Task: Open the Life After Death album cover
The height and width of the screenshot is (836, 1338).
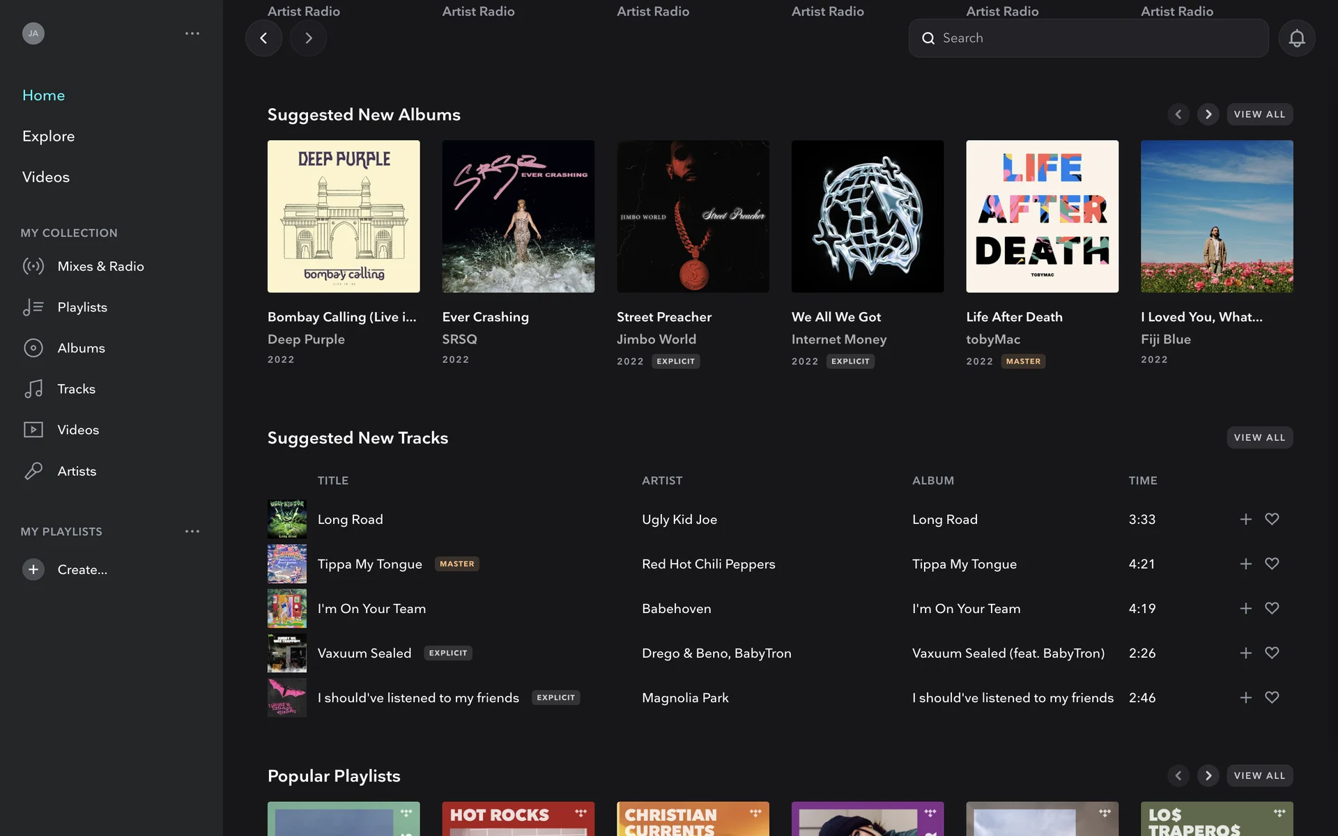Action: tap(1042, 216)
